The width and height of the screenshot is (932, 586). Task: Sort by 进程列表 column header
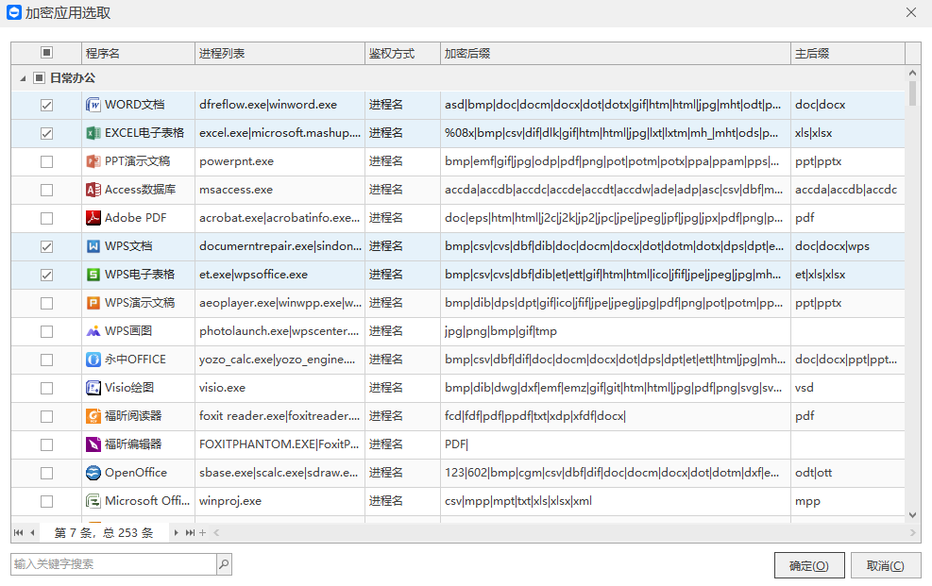(280, 54)
